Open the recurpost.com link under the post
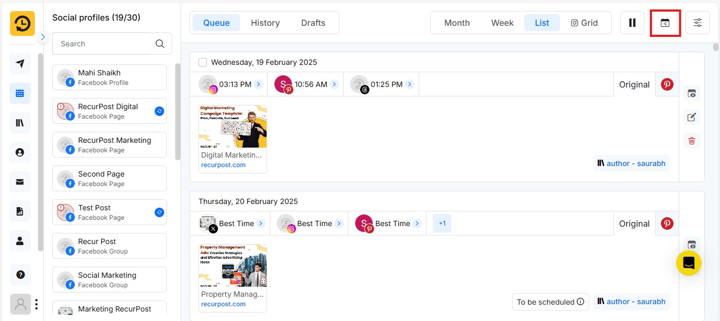This screenshot has width=720, height=321. [x=223, y=164]
